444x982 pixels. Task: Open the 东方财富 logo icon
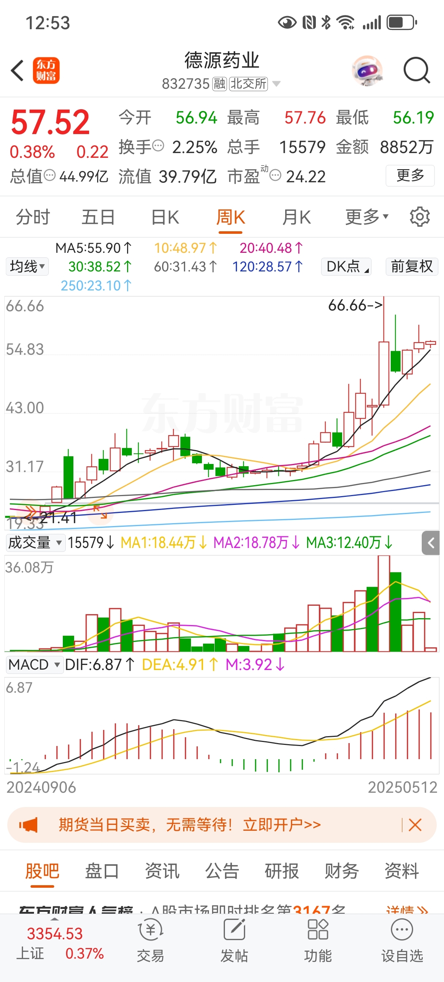(46, 71)
